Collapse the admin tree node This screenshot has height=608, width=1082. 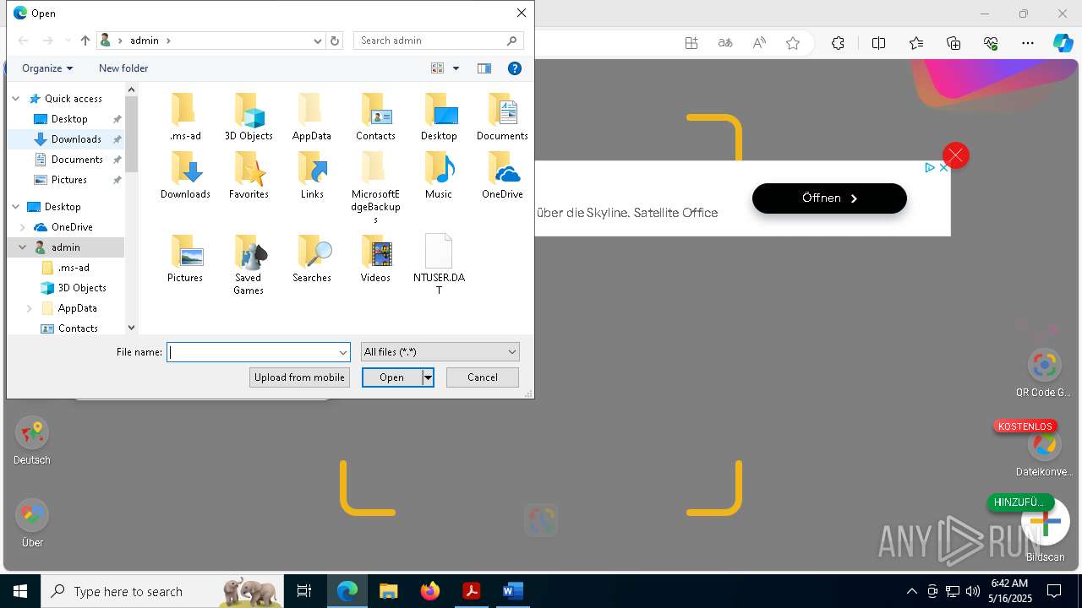pyautogui.click(x=23, y=247)
